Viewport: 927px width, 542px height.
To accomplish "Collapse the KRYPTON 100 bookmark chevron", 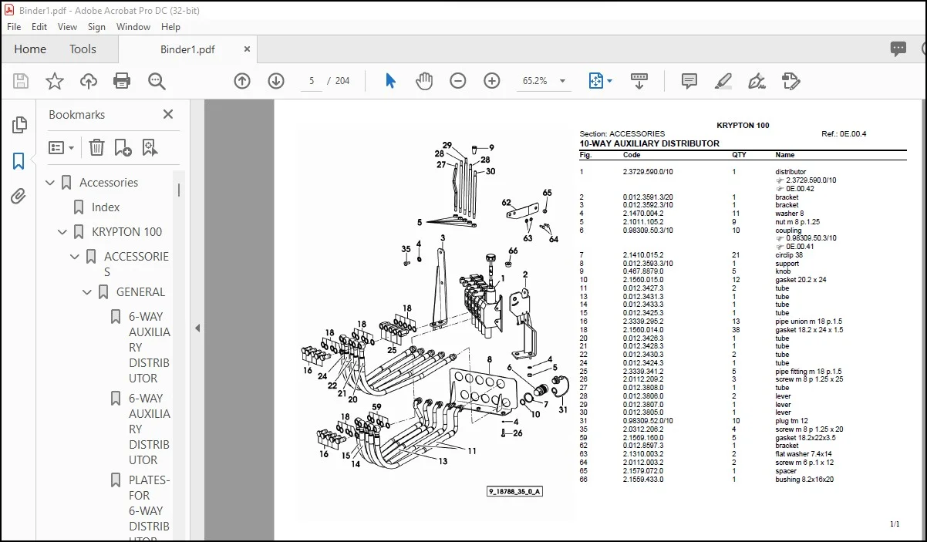I will 62,232.
